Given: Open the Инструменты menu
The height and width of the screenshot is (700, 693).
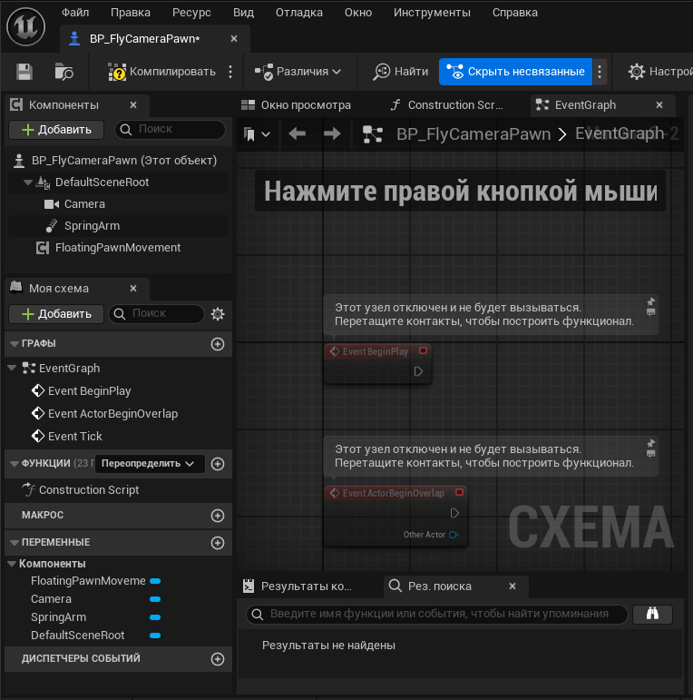Looking at the screenshot, I should (x=432, y=13).
